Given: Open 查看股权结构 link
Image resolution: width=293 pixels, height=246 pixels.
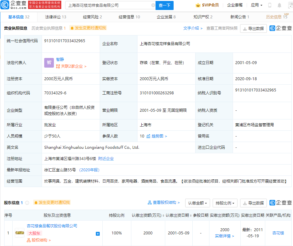Looking at the screenshot, I should pyautogui.click(x=166, y=203).
